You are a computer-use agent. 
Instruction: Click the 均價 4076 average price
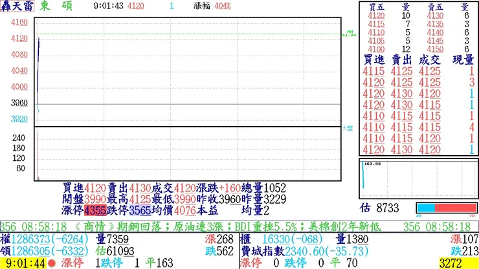click(x=173, y=210)
